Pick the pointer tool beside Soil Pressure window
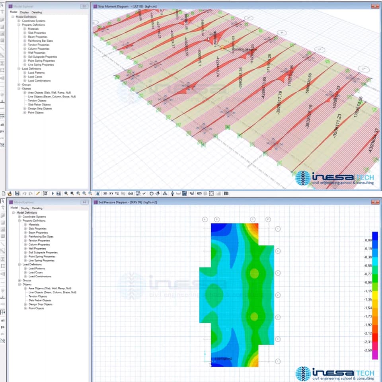Screen dimensions: 382x382 point(2,201)
